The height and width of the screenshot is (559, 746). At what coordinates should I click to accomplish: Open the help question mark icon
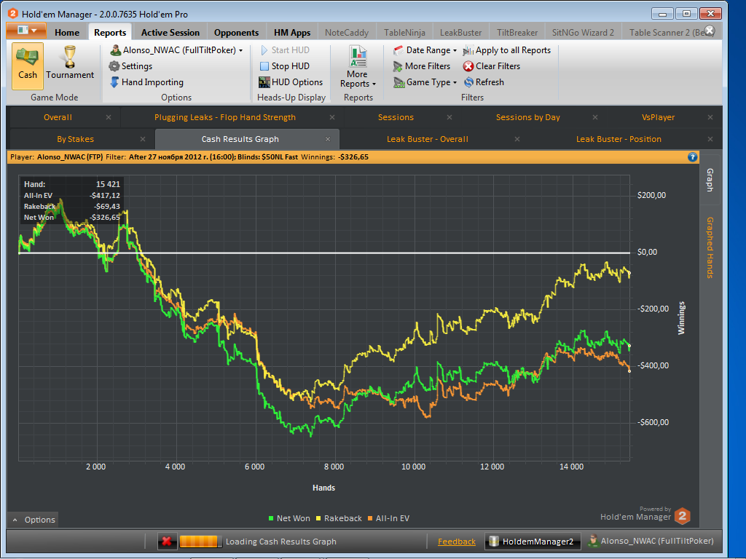click(692, 156)
